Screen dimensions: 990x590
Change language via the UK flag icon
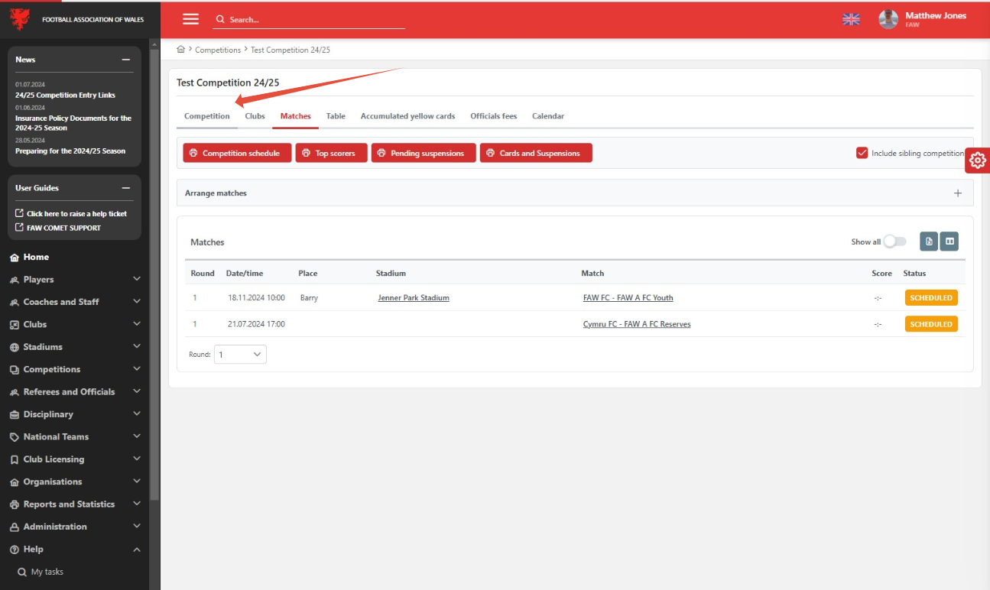(x=851, y=19)
